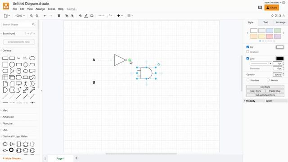
Task: Open More Shapes link
Action: coord(13,158)
